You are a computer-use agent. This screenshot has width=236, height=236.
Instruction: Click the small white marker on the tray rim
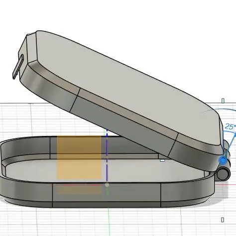click(x=162, y=160)
